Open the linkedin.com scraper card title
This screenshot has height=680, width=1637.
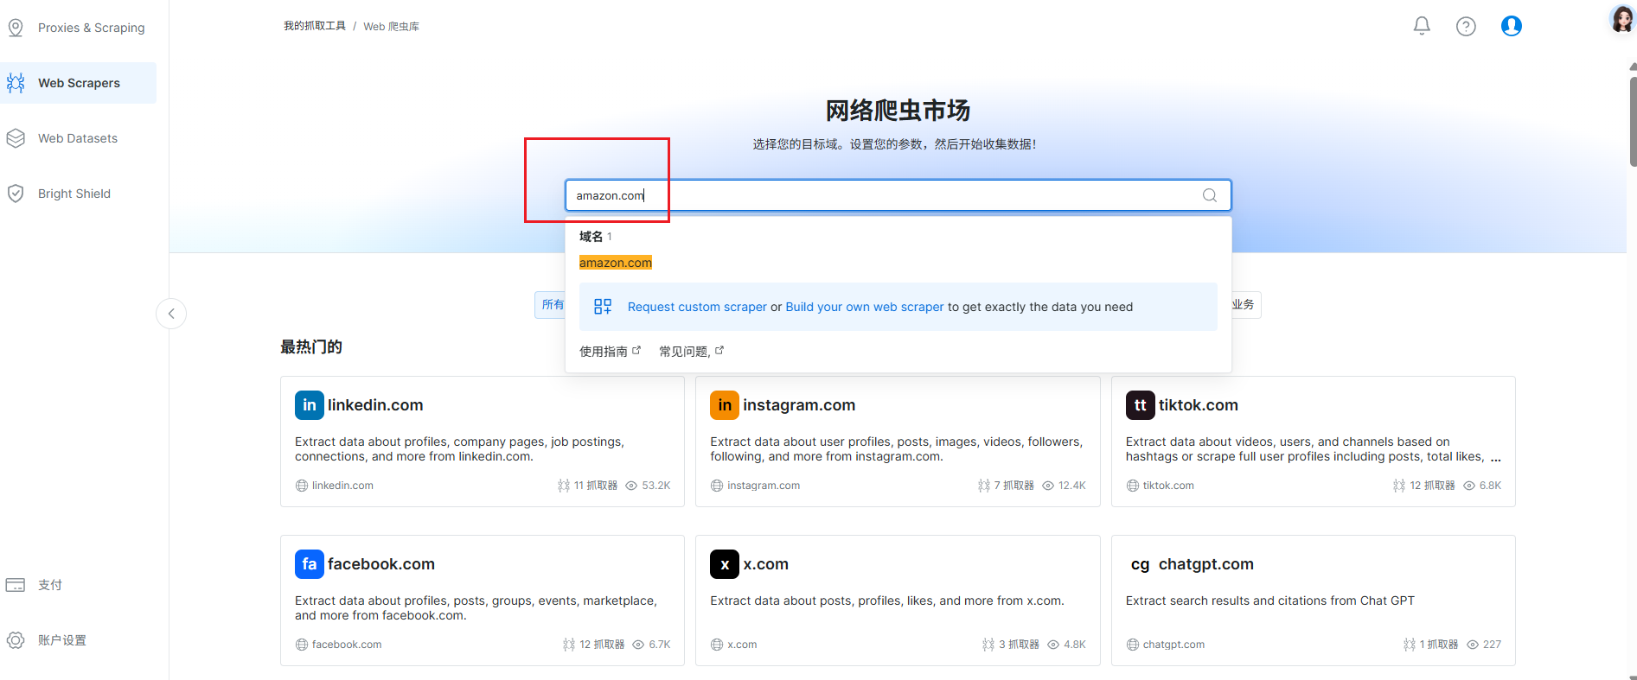coord(375,405)
